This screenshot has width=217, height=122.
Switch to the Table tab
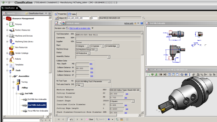click(x=72, y=14)
